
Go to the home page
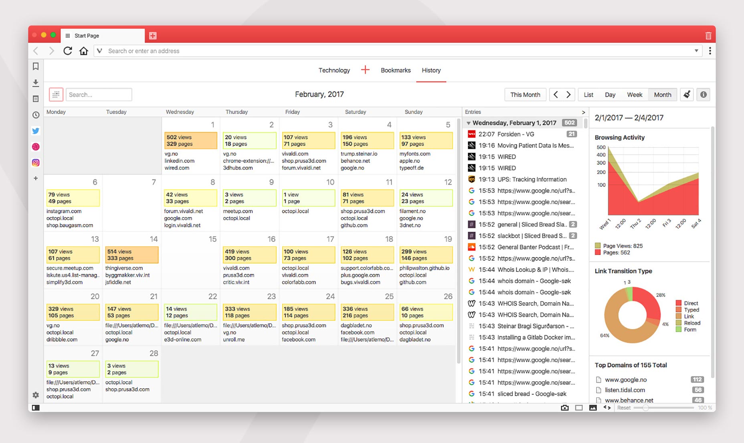(x=83, y=51)
